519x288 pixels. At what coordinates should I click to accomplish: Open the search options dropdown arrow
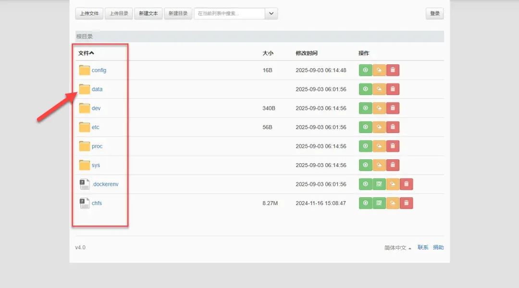coord(272,13)
